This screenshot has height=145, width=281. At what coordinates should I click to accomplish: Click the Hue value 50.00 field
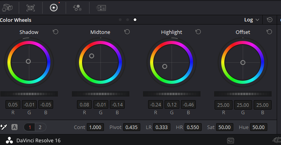[259, 127]
